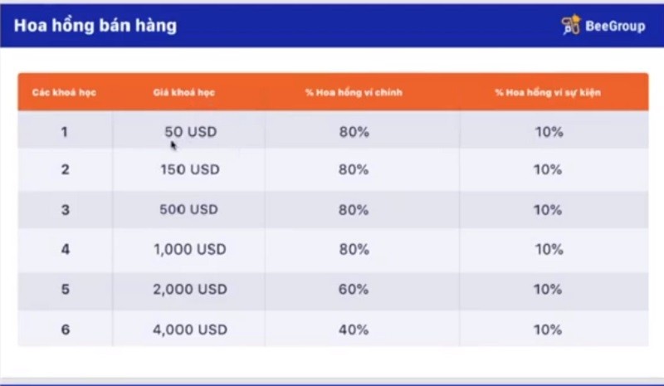Screen dimensions: 664x386
Task: Click course number 6 cell
Action: pos(66,330)
